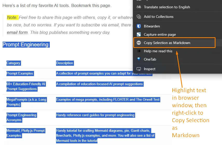Click the Capture entire page icon
Image resolution: width=222 pixels, height=147 pixels.
139,34
